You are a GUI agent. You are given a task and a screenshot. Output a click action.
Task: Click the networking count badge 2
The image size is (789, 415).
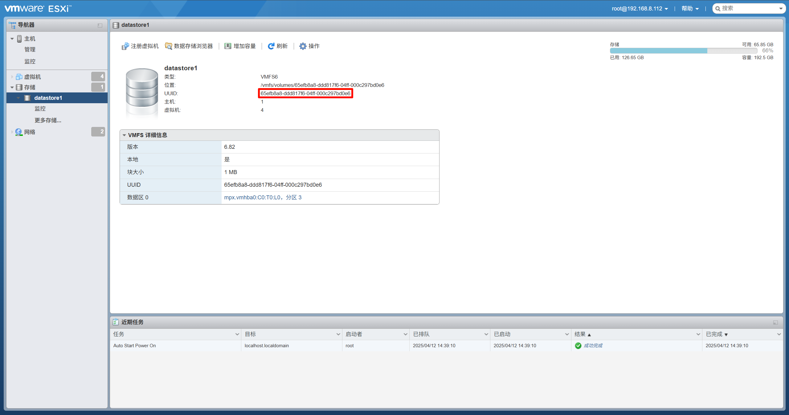[98, 132]
